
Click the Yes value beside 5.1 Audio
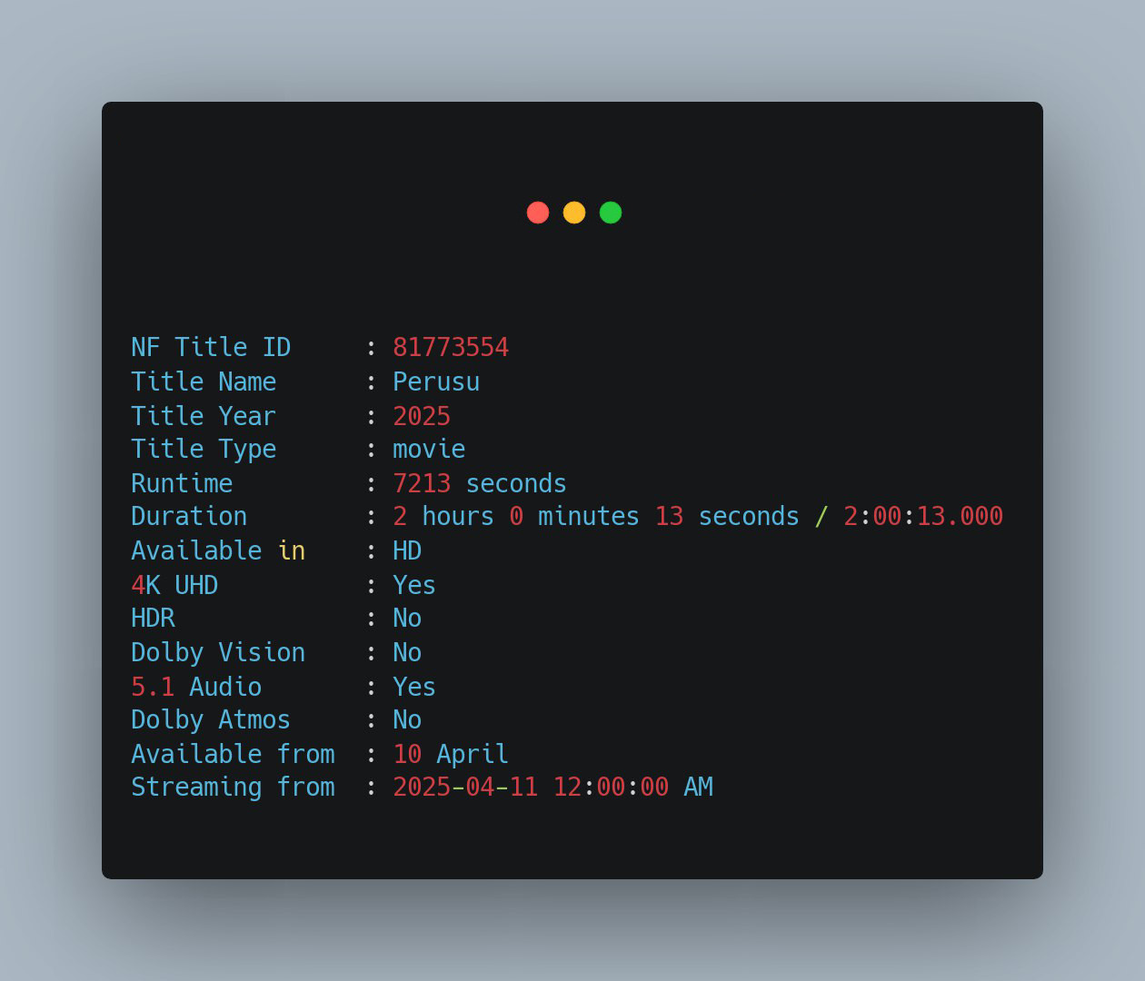click(414, 687)
